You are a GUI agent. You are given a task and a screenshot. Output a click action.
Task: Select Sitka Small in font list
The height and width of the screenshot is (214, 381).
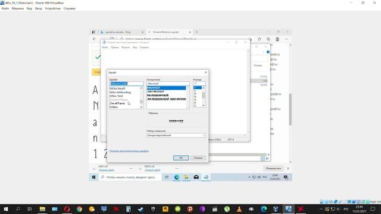pyautogui.click(x=117, y=89)
